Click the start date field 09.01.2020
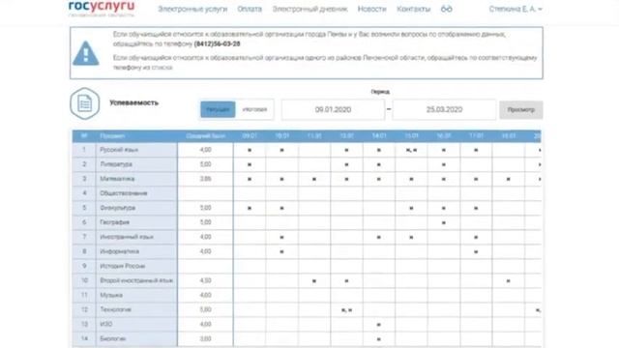This screenshot has width=619, height=348. click(x=333, y=109)
